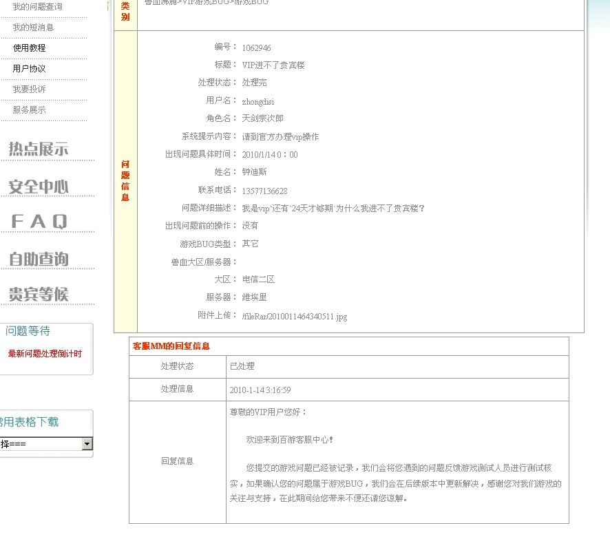Open the 用户协议 link
610x539 pixels.
tap(29, 69)
